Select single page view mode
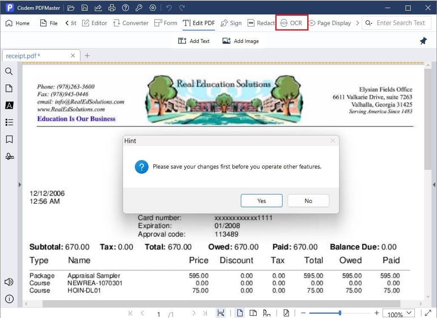 pyautogui.click(x=240, y=313)
